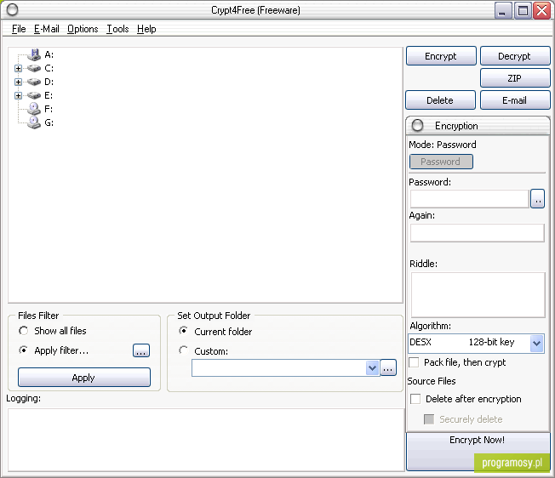Click the G: drive label
Screen dimensions: 555x478
pyautogui.click(x=49, y=122)
